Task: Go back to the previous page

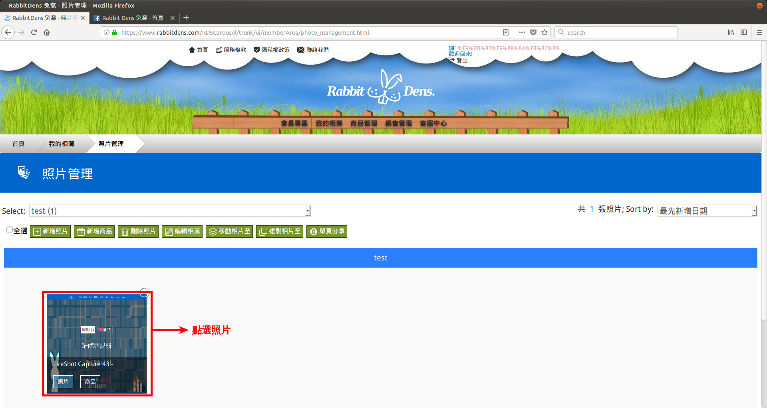Action: pyautogui.click(x=8, y=32)
